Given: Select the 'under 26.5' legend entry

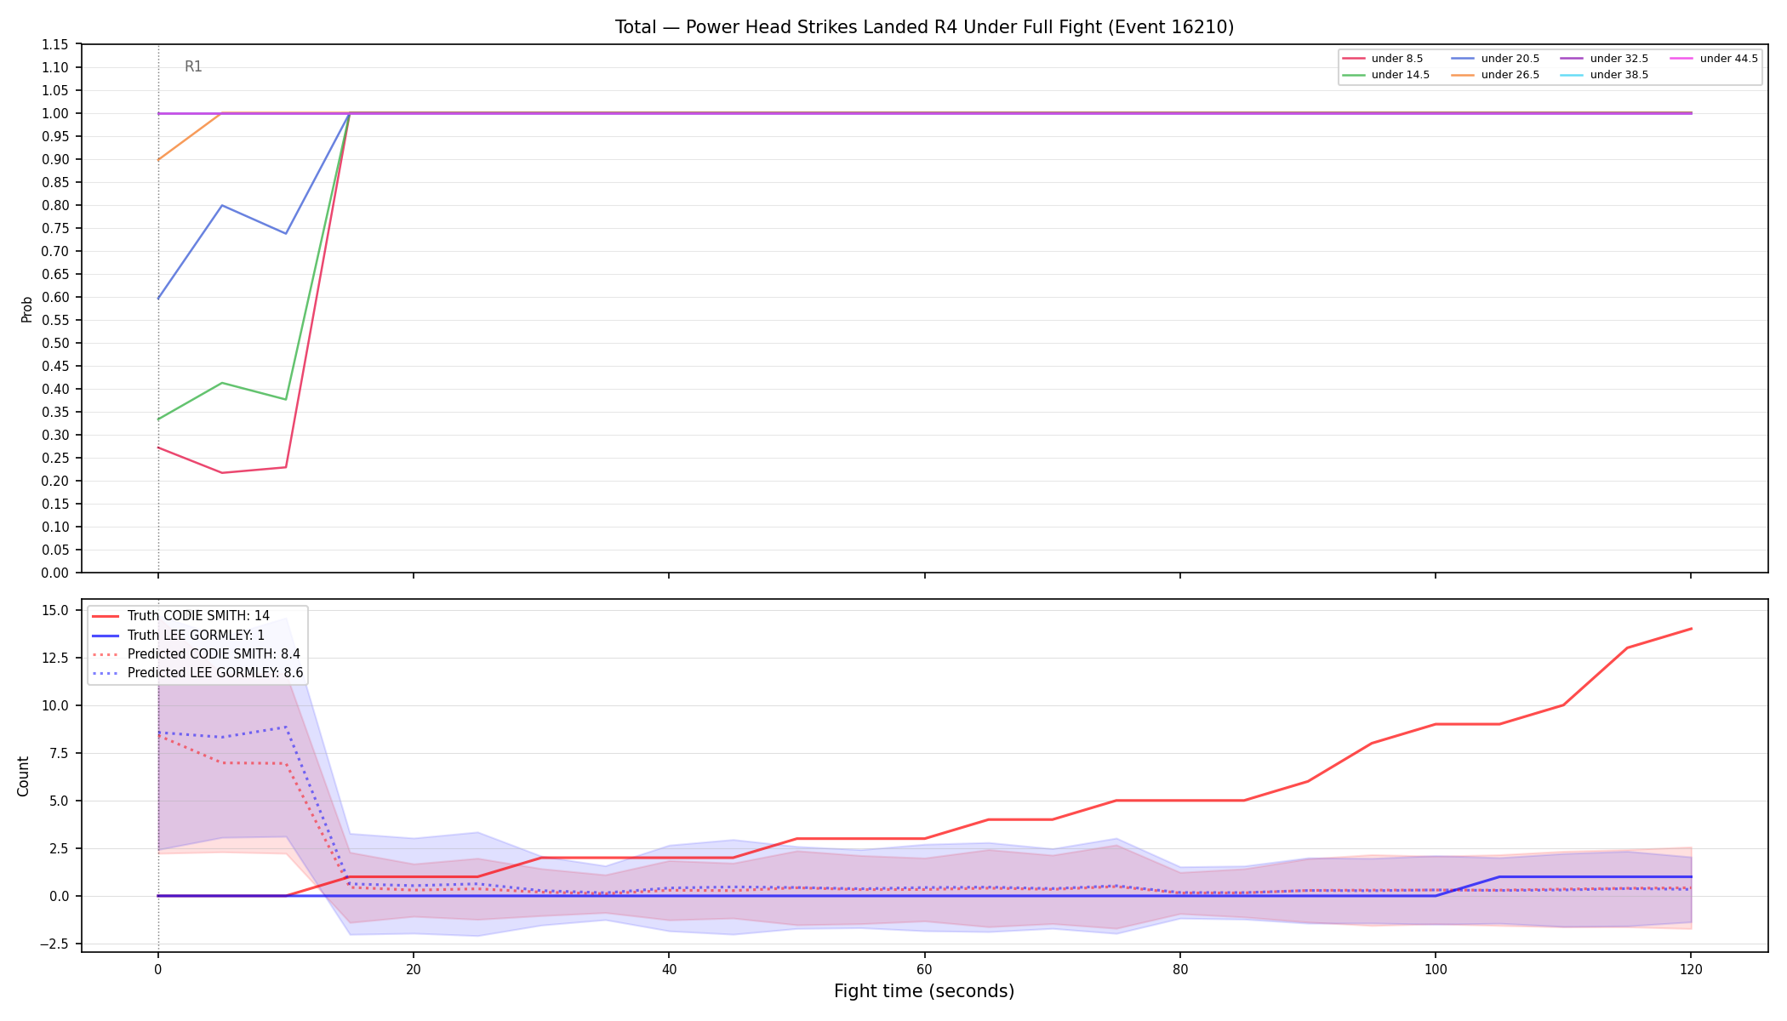Looking at the screenshot, I should (1495, 75).
